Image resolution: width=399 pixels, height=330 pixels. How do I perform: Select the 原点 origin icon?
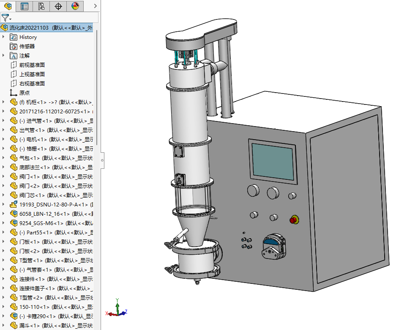click(14, 93)
